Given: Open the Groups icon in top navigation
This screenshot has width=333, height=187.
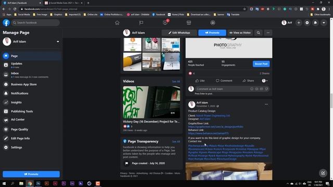Looking at the screenshot, I should coord(213,23).
